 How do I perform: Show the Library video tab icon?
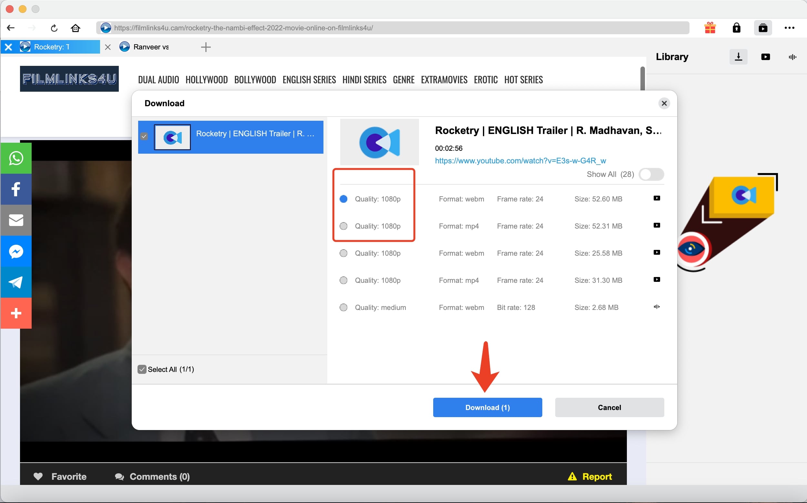(x=765, y=57)
